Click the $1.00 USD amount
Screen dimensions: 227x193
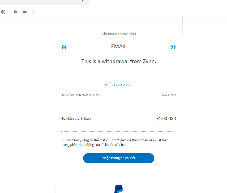166,118
